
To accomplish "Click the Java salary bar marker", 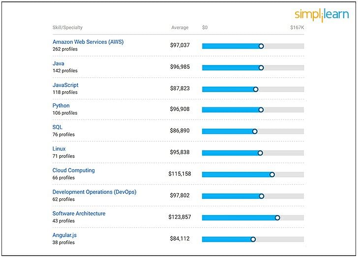I will pyautogui.click(x=261, y=67).
